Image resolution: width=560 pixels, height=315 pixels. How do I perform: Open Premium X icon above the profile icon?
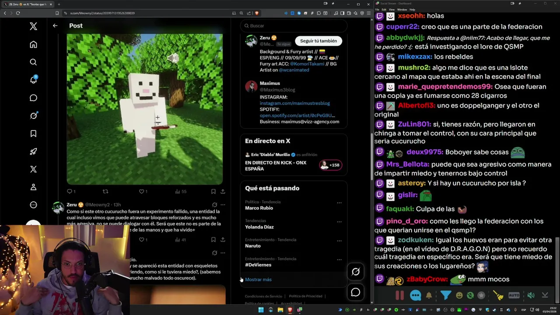click(x=33, y=169)
